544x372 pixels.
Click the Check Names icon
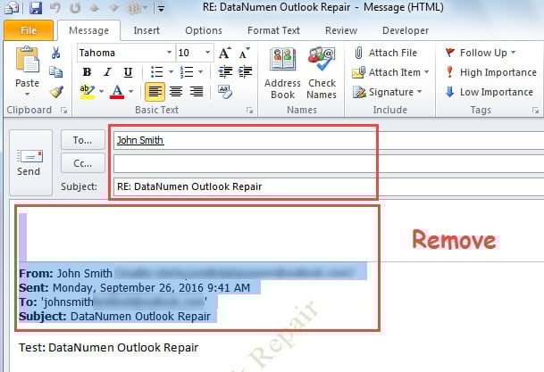point(322,73)
